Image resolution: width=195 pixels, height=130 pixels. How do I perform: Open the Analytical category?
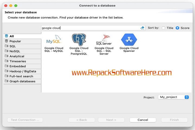pyautogui.click(x=22, y=56)
